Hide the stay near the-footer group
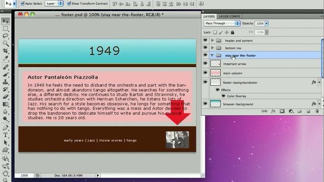 (205, 55)
